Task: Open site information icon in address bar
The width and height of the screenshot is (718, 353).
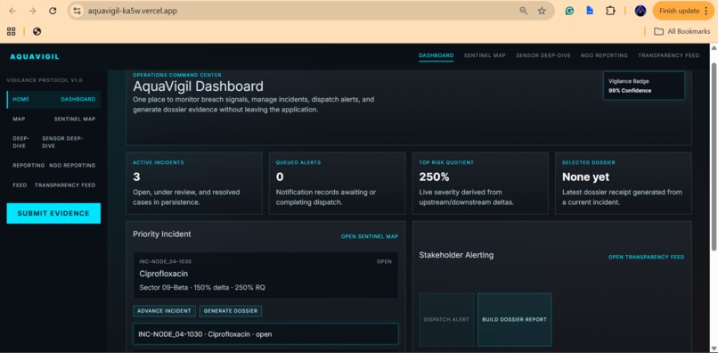Action: (x=77, y=11)
